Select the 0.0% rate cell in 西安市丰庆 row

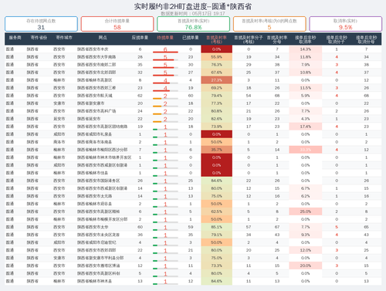coord(216,49)
